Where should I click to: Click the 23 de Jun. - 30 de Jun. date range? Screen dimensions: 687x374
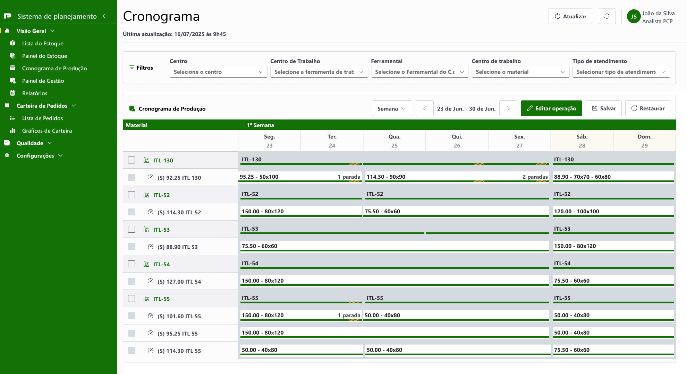click(466, 108)
